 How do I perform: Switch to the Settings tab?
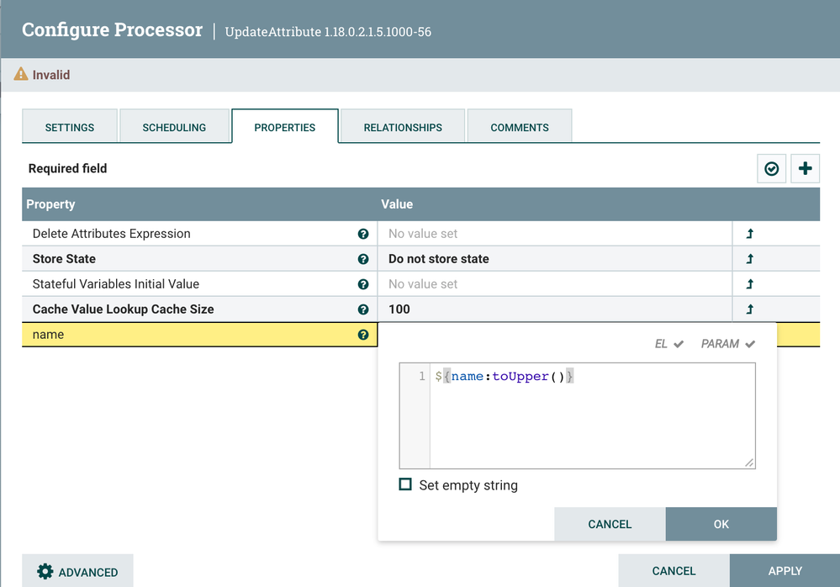coord(70,128)
